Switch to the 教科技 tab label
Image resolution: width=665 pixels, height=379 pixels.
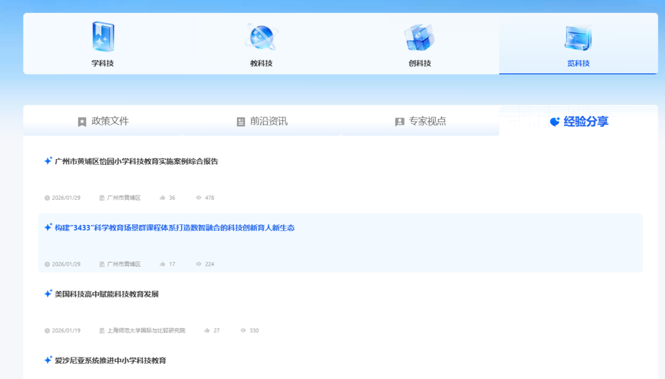(261, 63)
